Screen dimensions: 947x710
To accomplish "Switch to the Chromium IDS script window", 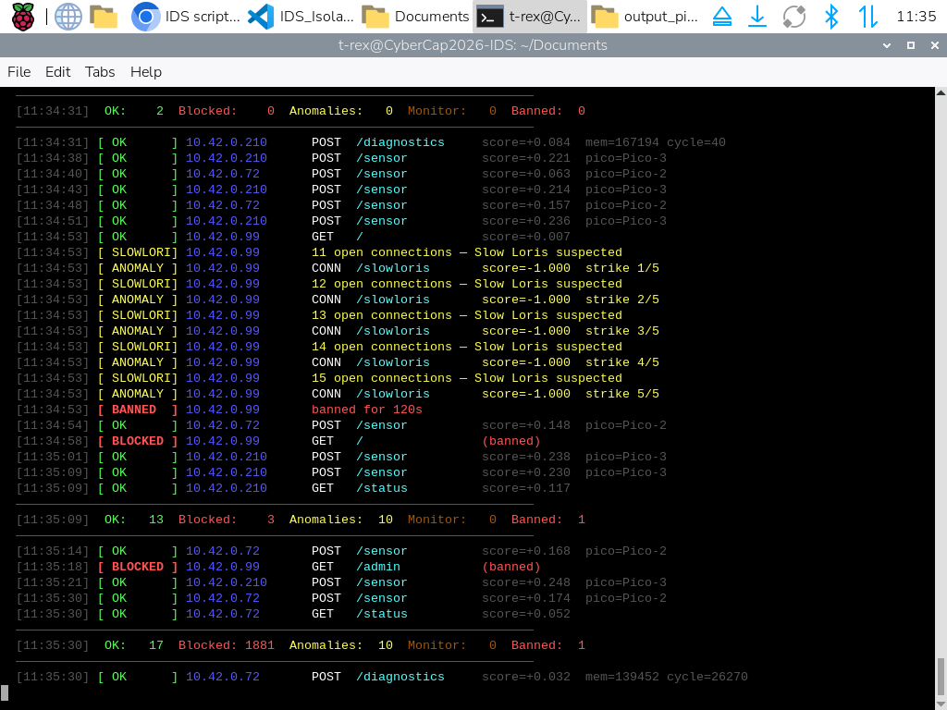I will pyautogui.click(x=186, y=17).
